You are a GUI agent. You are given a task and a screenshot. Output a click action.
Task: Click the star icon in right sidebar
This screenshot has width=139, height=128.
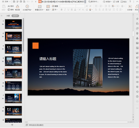(x=137, y=19)
